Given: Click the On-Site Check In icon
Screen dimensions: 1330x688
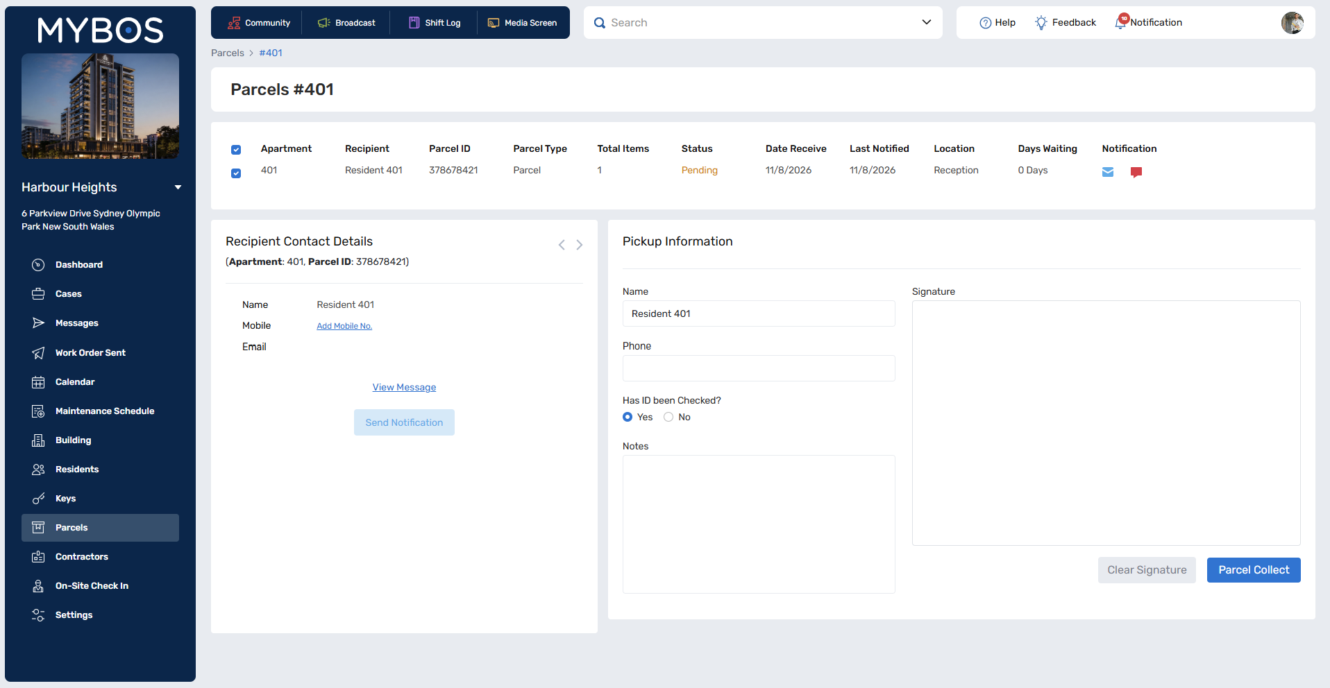Looking at the screenshot, I should (38, 586).
